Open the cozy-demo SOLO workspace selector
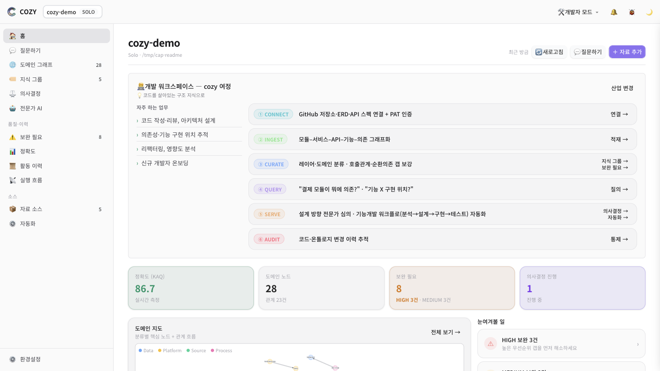The image size is (660, 371). (72, 12)
